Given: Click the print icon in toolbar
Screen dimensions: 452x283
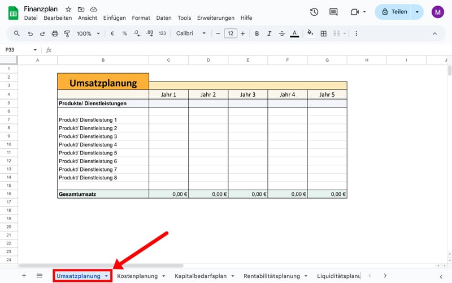Looking at the screenshot, I should pyautogui.click(x=55, y=33).
